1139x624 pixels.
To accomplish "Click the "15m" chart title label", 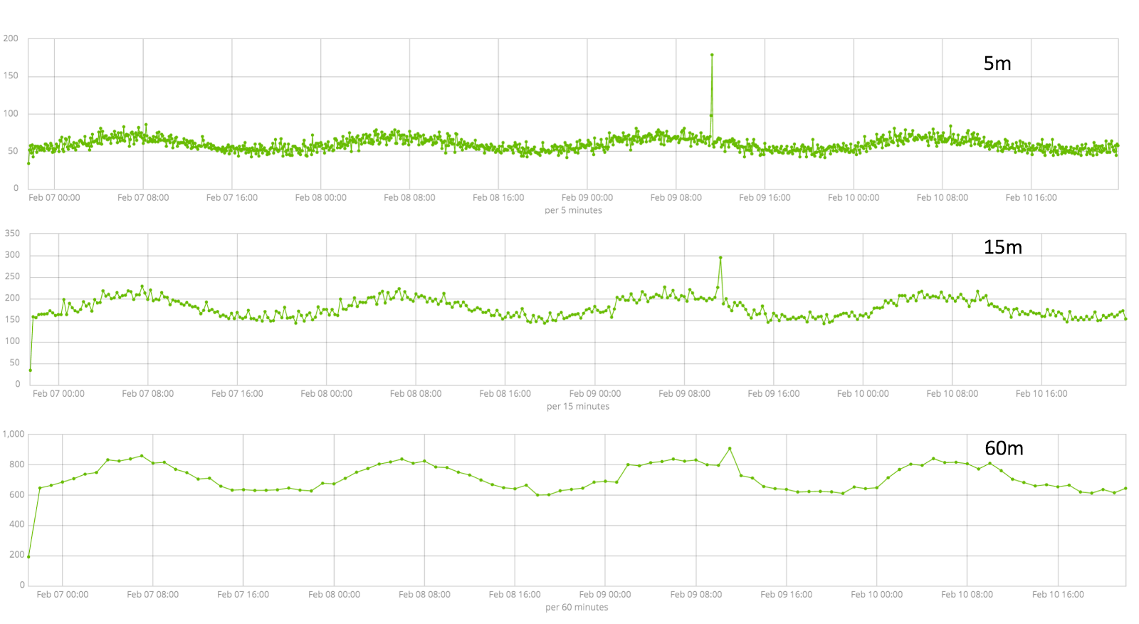I will [x=1002, y=247].
